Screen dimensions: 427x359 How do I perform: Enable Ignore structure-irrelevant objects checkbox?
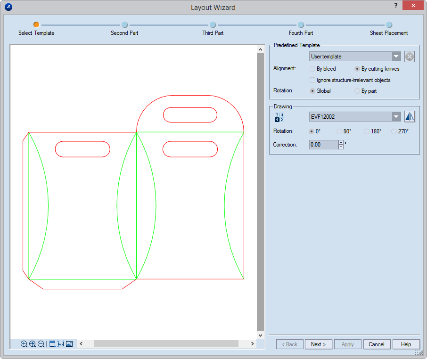312,80
